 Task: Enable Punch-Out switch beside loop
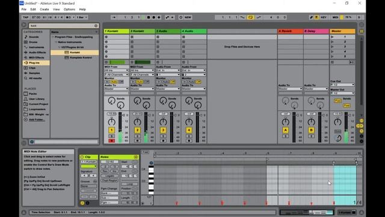click(259, 17)
